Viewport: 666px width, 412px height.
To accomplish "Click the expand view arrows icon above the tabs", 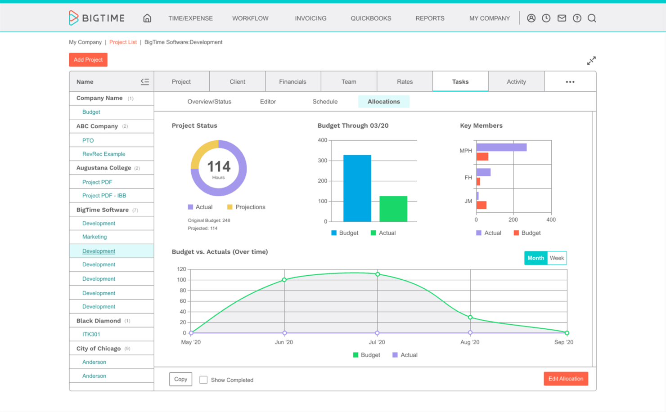I will click(x=591, y=60).
